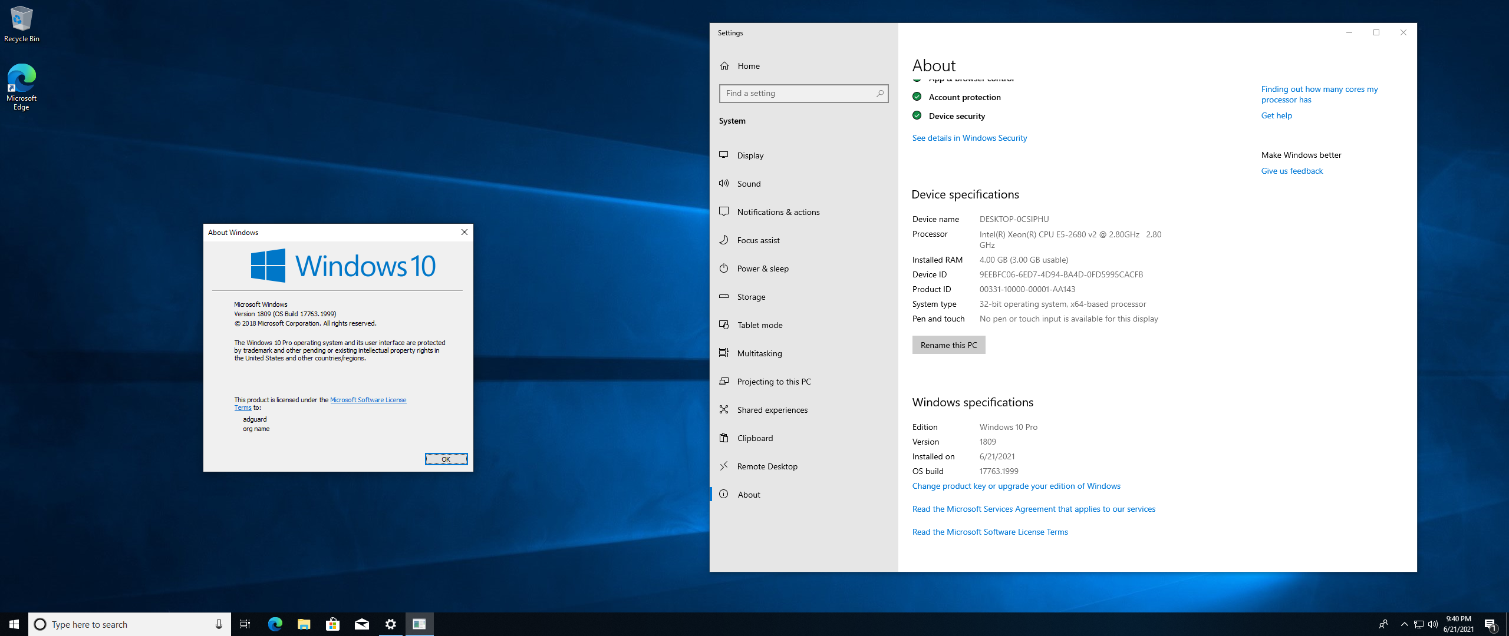Click the search magnifier in Find a setting
Screen dimensions: 1509x636
pos(879,93)
